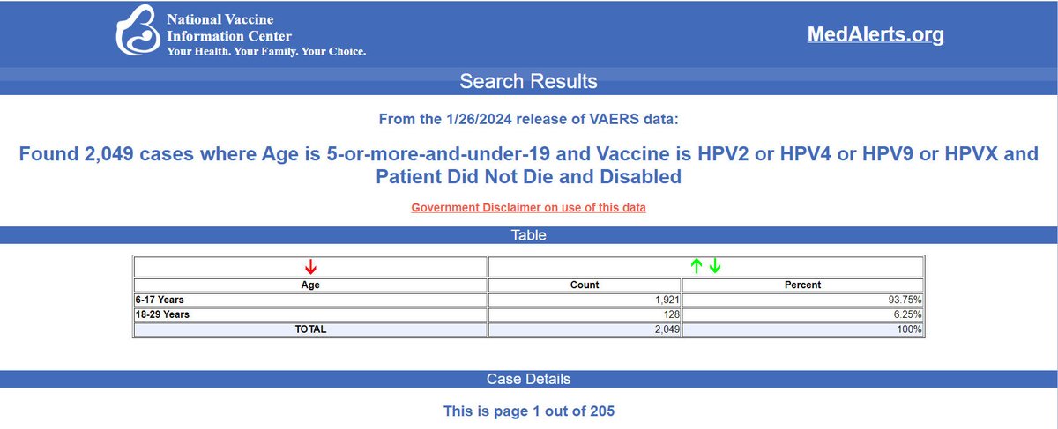Click the 93.75% percent cell

(x=802, y=300)
